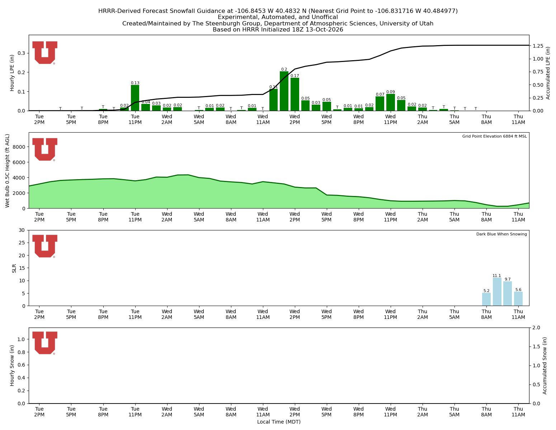
Task: Select the 'Accumulated Snow (in)' axis label
Action: [545, 365]
